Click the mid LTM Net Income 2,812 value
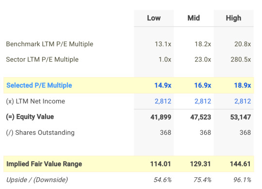 (x=203, y=101)
